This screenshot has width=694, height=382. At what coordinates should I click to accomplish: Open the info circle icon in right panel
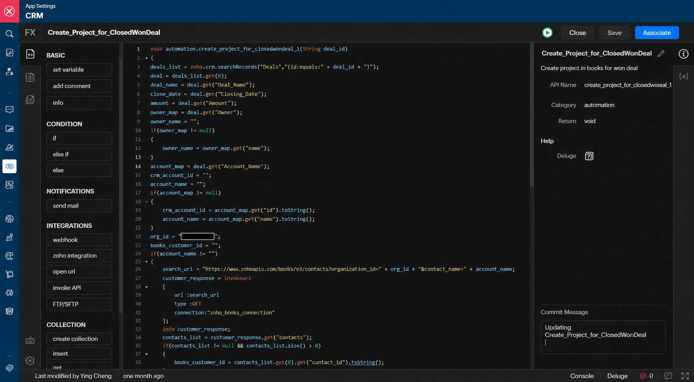683,54
